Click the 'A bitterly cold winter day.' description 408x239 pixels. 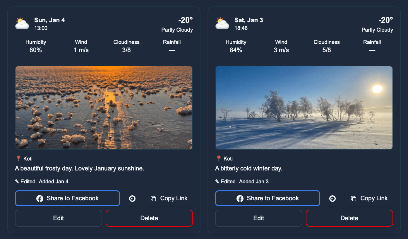[x=249, y=168]
